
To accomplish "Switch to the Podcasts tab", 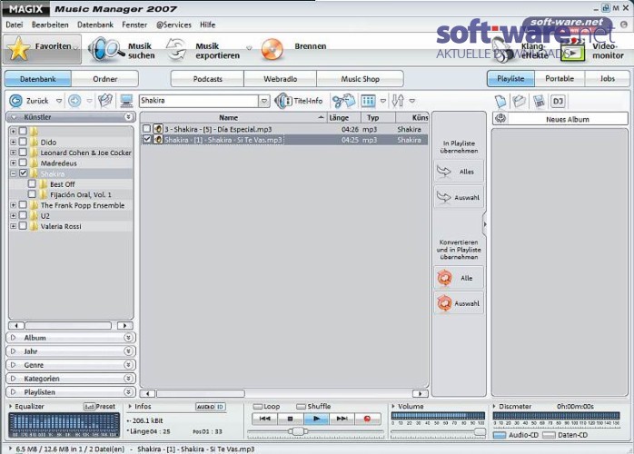I will click(207, 79).
